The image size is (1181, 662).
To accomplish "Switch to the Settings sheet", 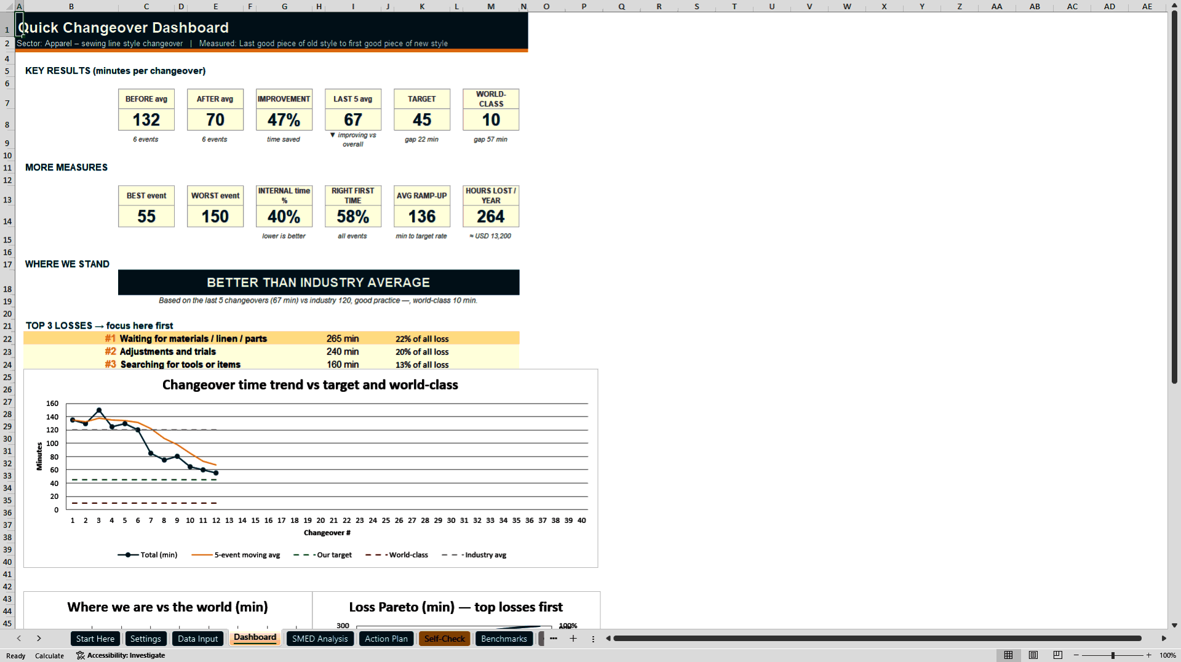I will click(146, 639).
